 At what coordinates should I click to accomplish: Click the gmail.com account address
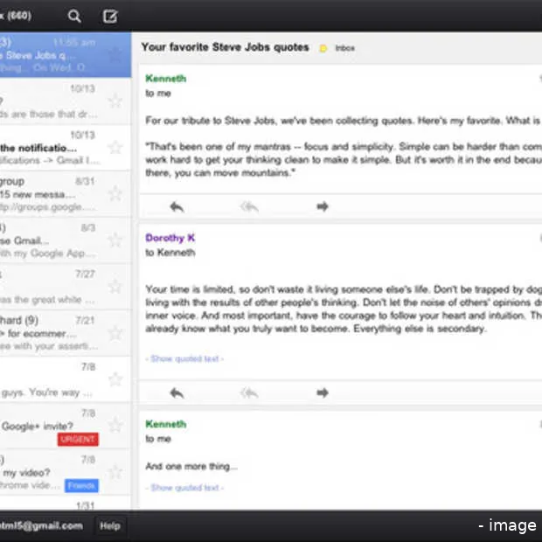coord(41,526)
